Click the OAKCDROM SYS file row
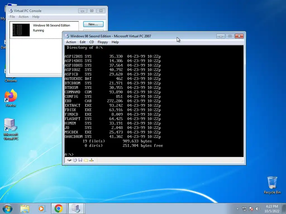The height and width of the screenshot is (214, 286). pyautogui.click(x=113, y=137)
